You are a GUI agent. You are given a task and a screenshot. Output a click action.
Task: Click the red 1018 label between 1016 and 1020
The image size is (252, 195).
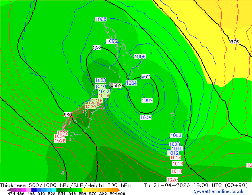176,171
